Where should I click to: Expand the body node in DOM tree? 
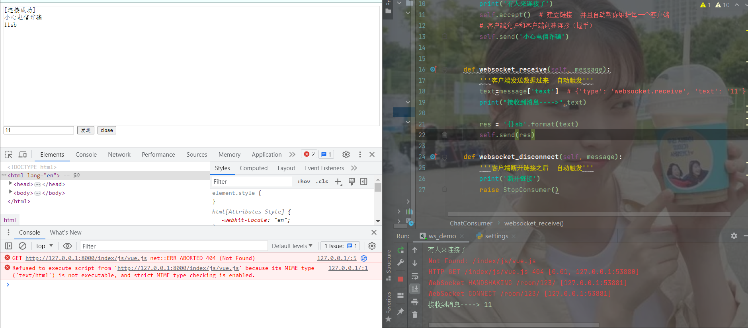coord(11,192)
